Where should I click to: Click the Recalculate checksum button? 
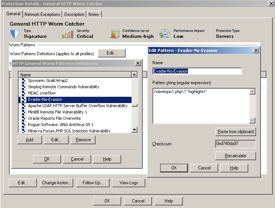[235, 156]
